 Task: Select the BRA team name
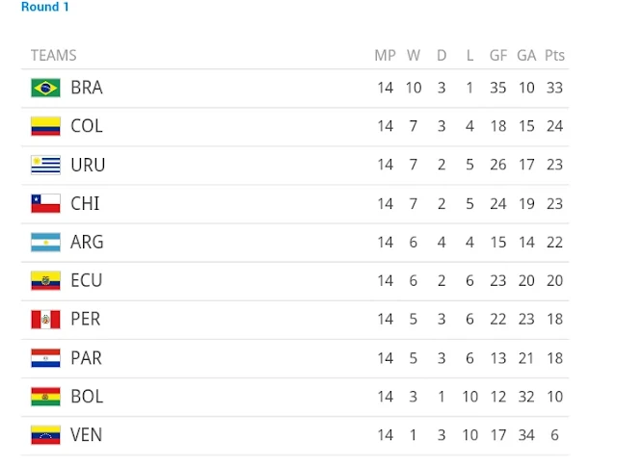tap(87, 88)
